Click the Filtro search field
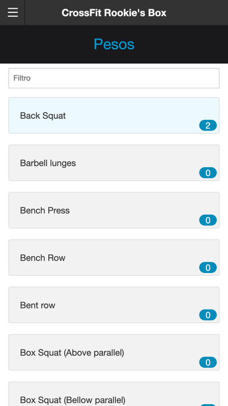The image size is (228, 406). (114, 78)
